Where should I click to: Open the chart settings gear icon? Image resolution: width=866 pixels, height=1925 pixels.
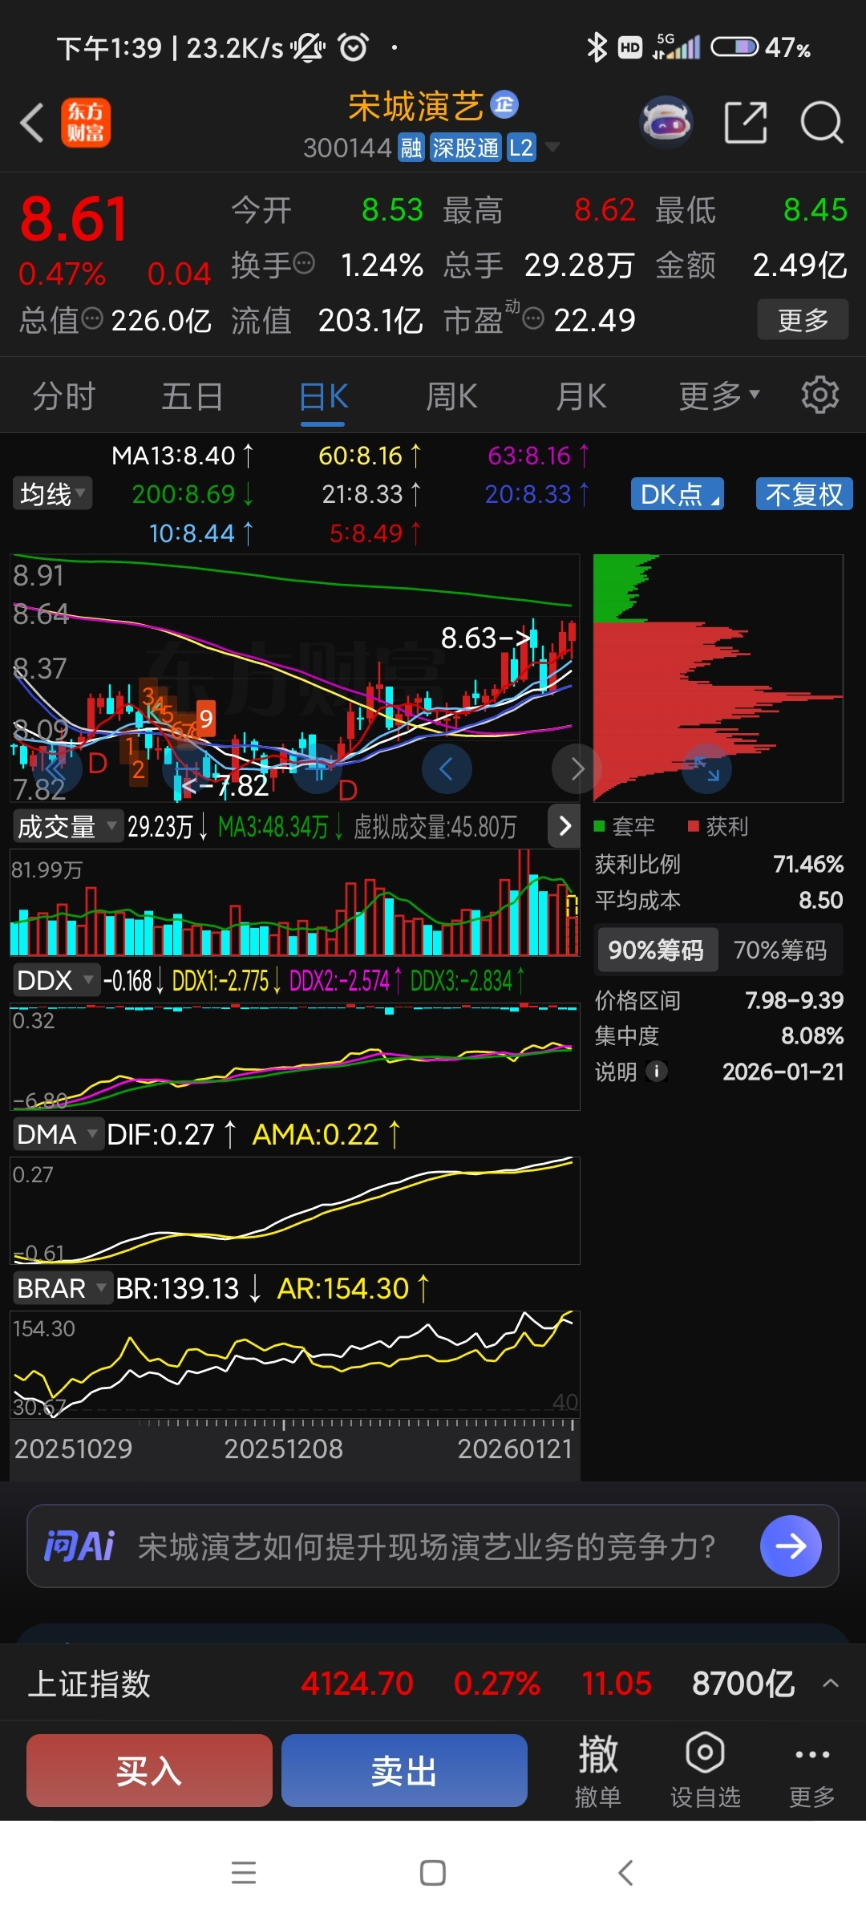pos(820,395)
